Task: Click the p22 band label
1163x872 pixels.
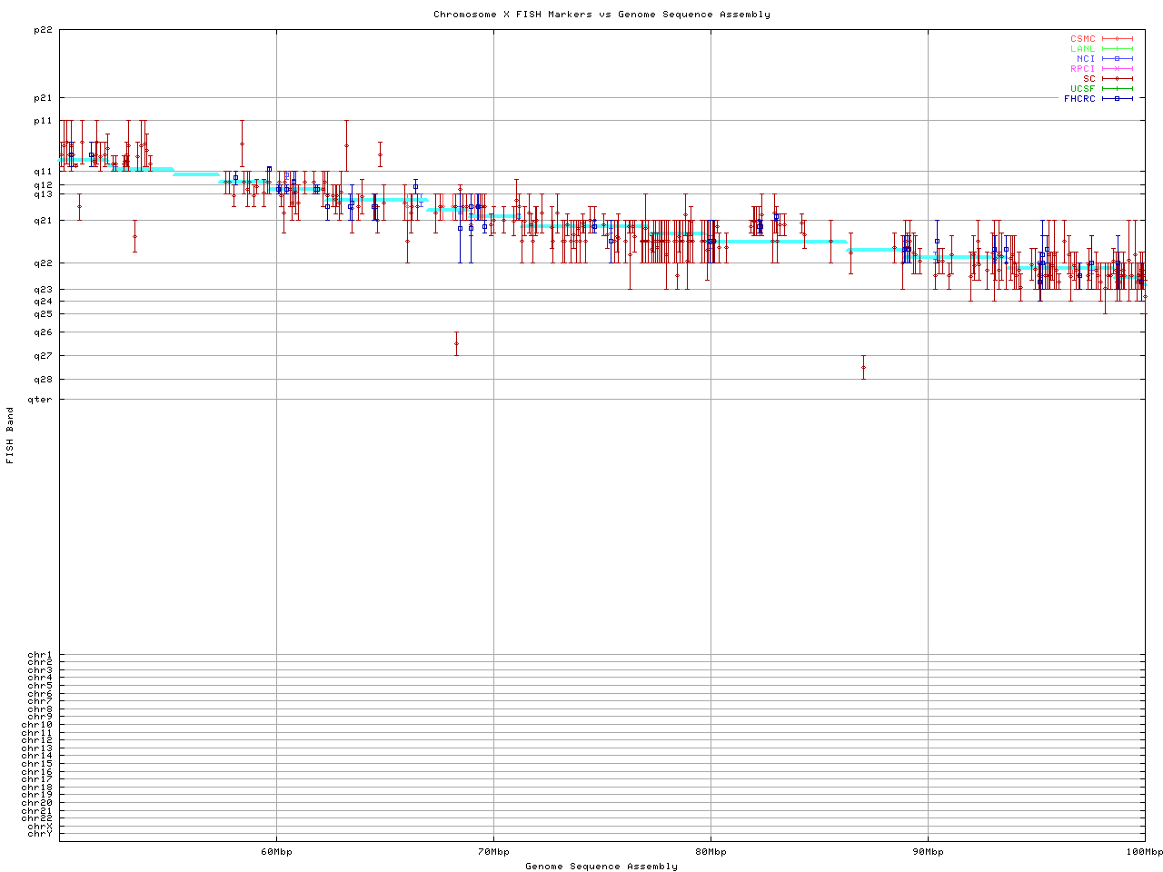Action: point(43,30)
